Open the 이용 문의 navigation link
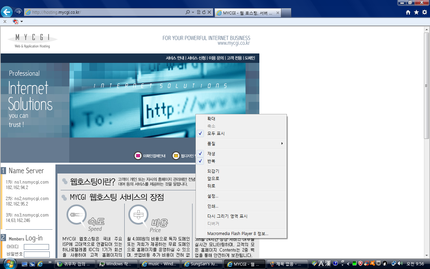The width and height of the screenshot is (430, 269). click(x=216, y=58)
